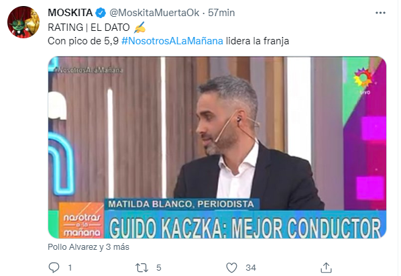The height and width of the screenshot is (276, 401).
Task: Click the likes count number 34
Action: (251, 268)
